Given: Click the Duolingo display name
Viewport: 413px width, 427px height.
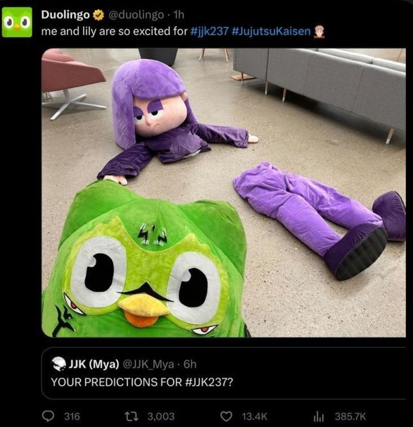Looking at the screenshot, I should pos(65,15).
